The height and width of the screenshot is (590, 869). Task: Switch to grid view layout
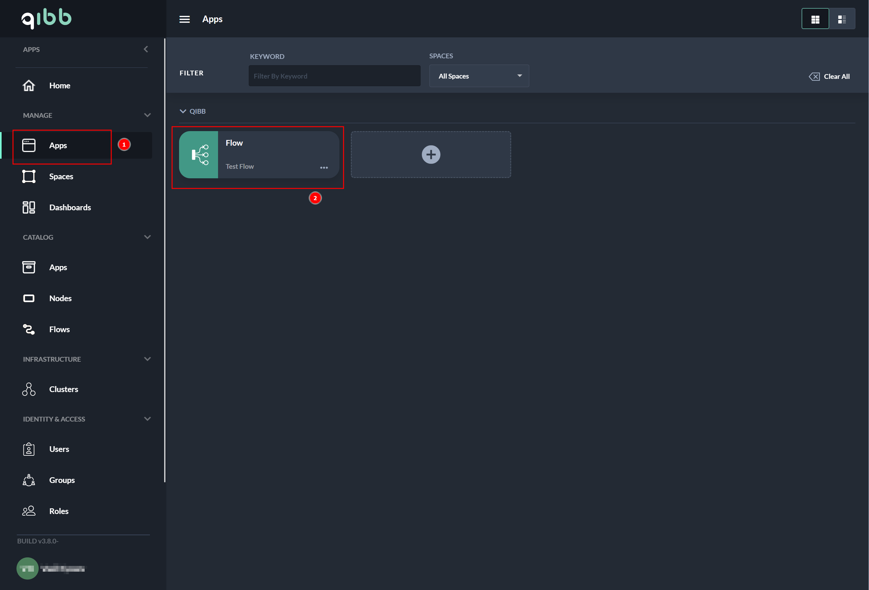[x=815, y=19]
